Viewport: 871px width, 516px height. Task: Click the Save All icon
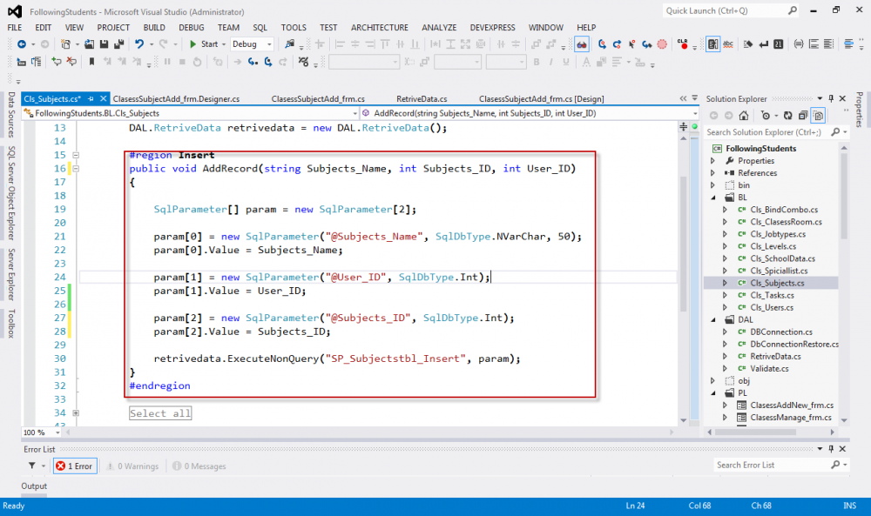tap(118, 44)
